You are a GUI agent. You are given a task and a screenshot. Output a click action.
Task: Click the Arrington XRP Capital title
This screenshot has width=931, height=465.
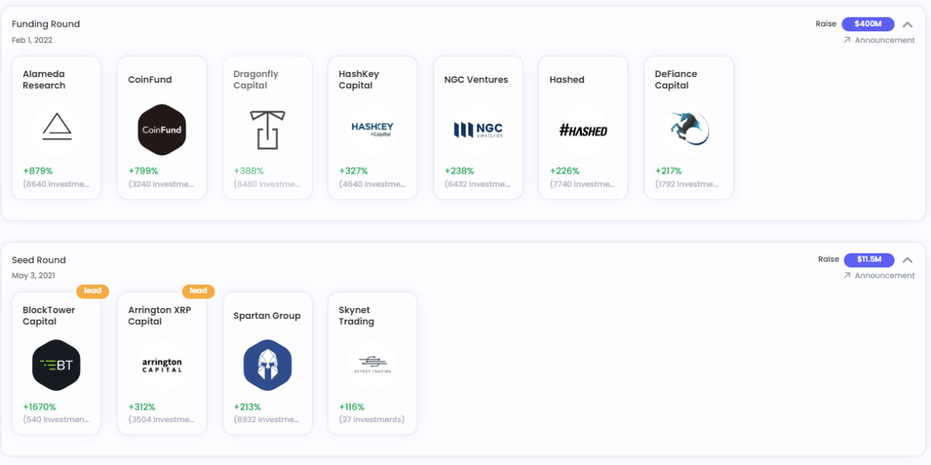coord(160,316)
